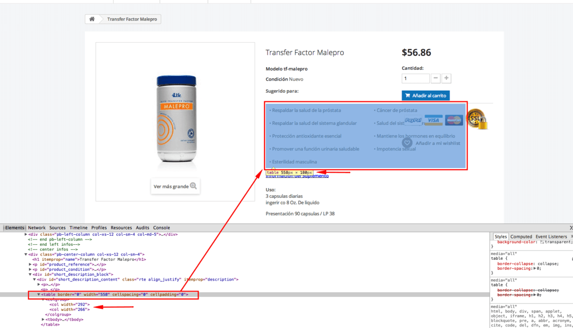Switch to the Elements devtools tab
573x328 pixels.
coord(15,228)
